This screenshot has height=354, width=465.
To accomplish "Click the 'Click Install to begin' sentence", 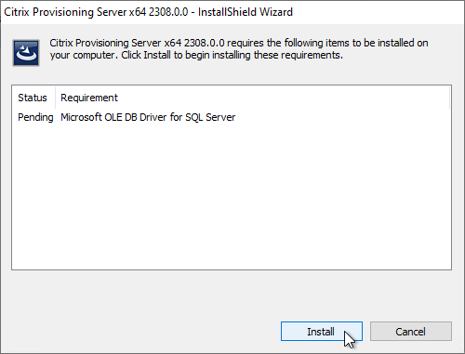I will click(x=232, y=55).
